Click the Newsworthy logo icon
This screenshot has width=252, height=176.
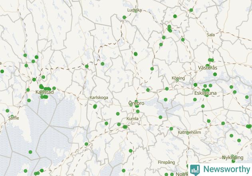click(x=195, y=170)
